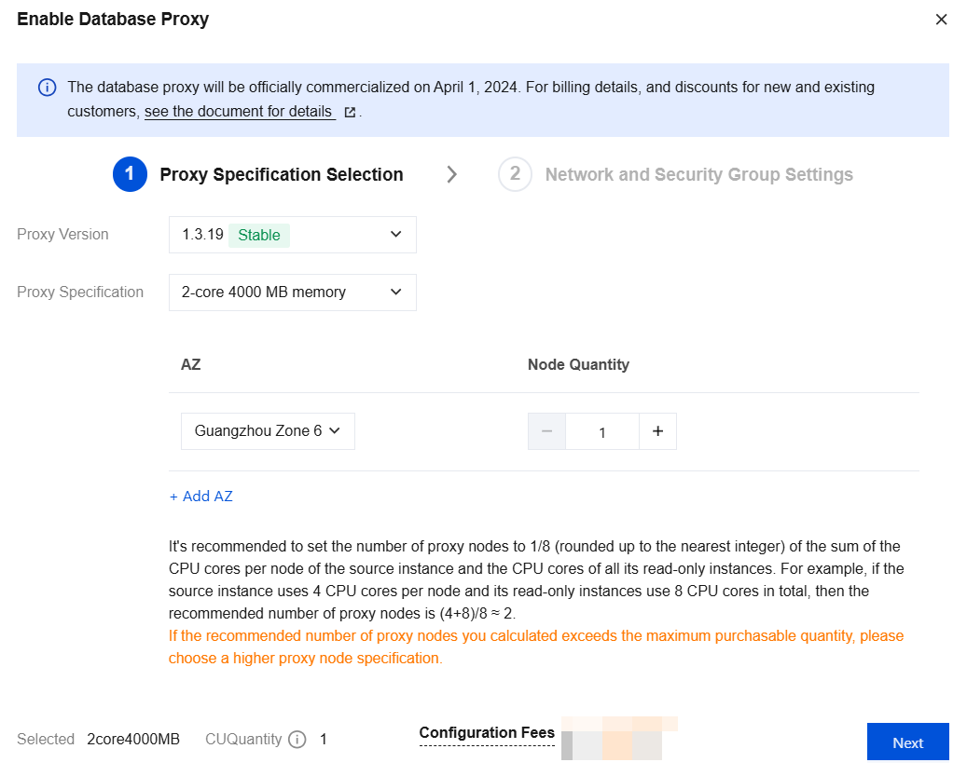Click external link icon beside document link
Screen dimensions: 967x776
350,112
